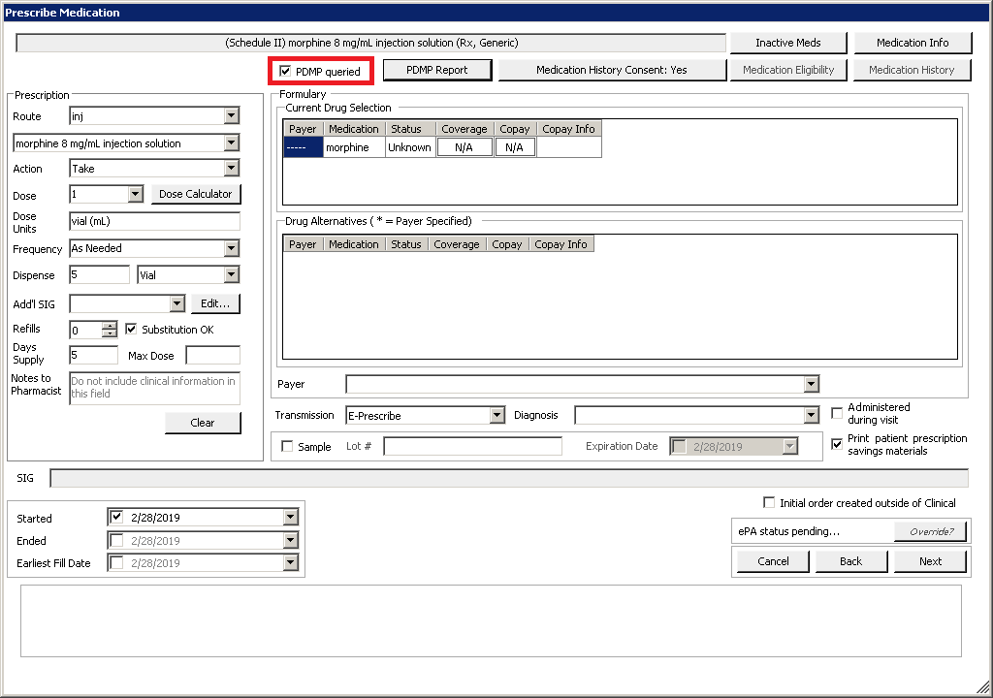993x698 pixels.
Task: Toggle the PDMP queried checkbox
Action: point(285,71)
